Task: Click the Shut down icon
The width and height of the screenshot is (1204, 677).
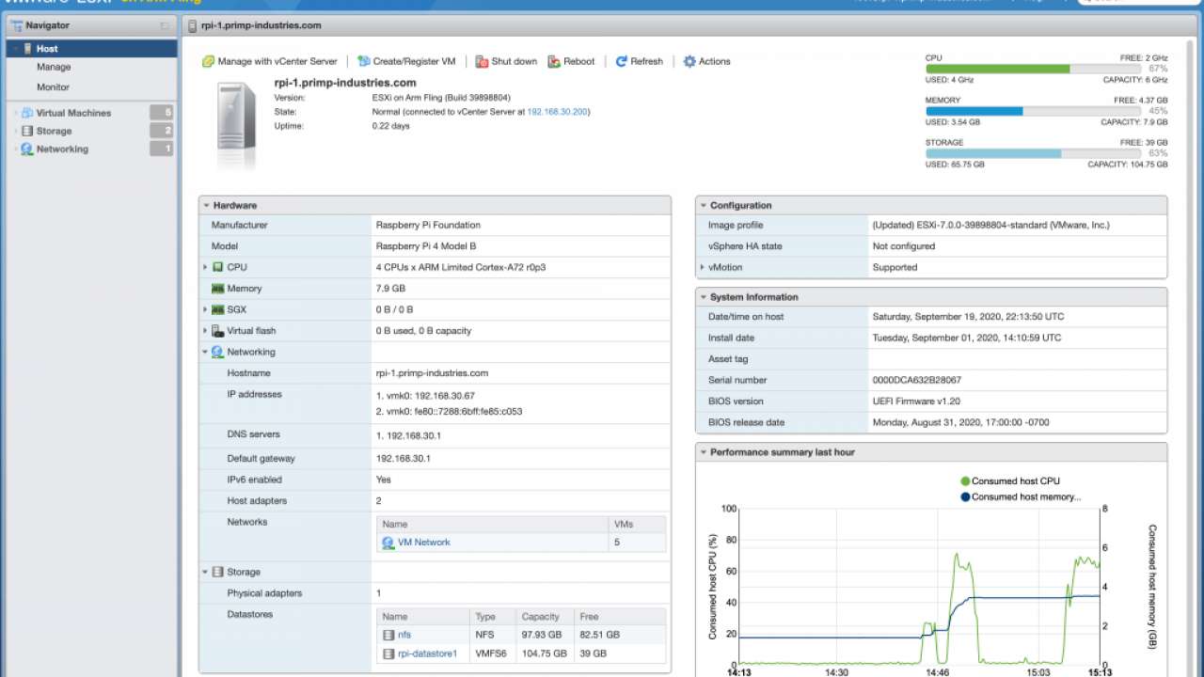Action: (x=482, y=61)
